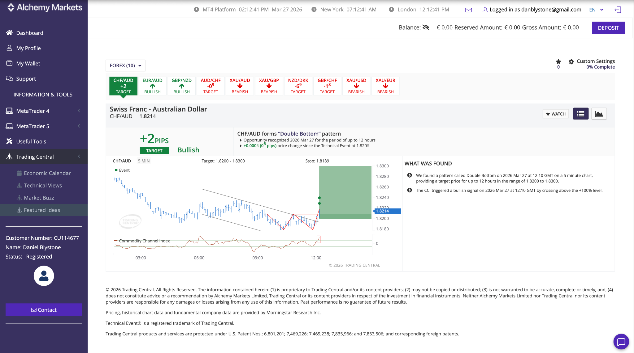634x353 pixels.
Task: Select the XAU/USD bearish tab
Action: (x=356, y=86)
